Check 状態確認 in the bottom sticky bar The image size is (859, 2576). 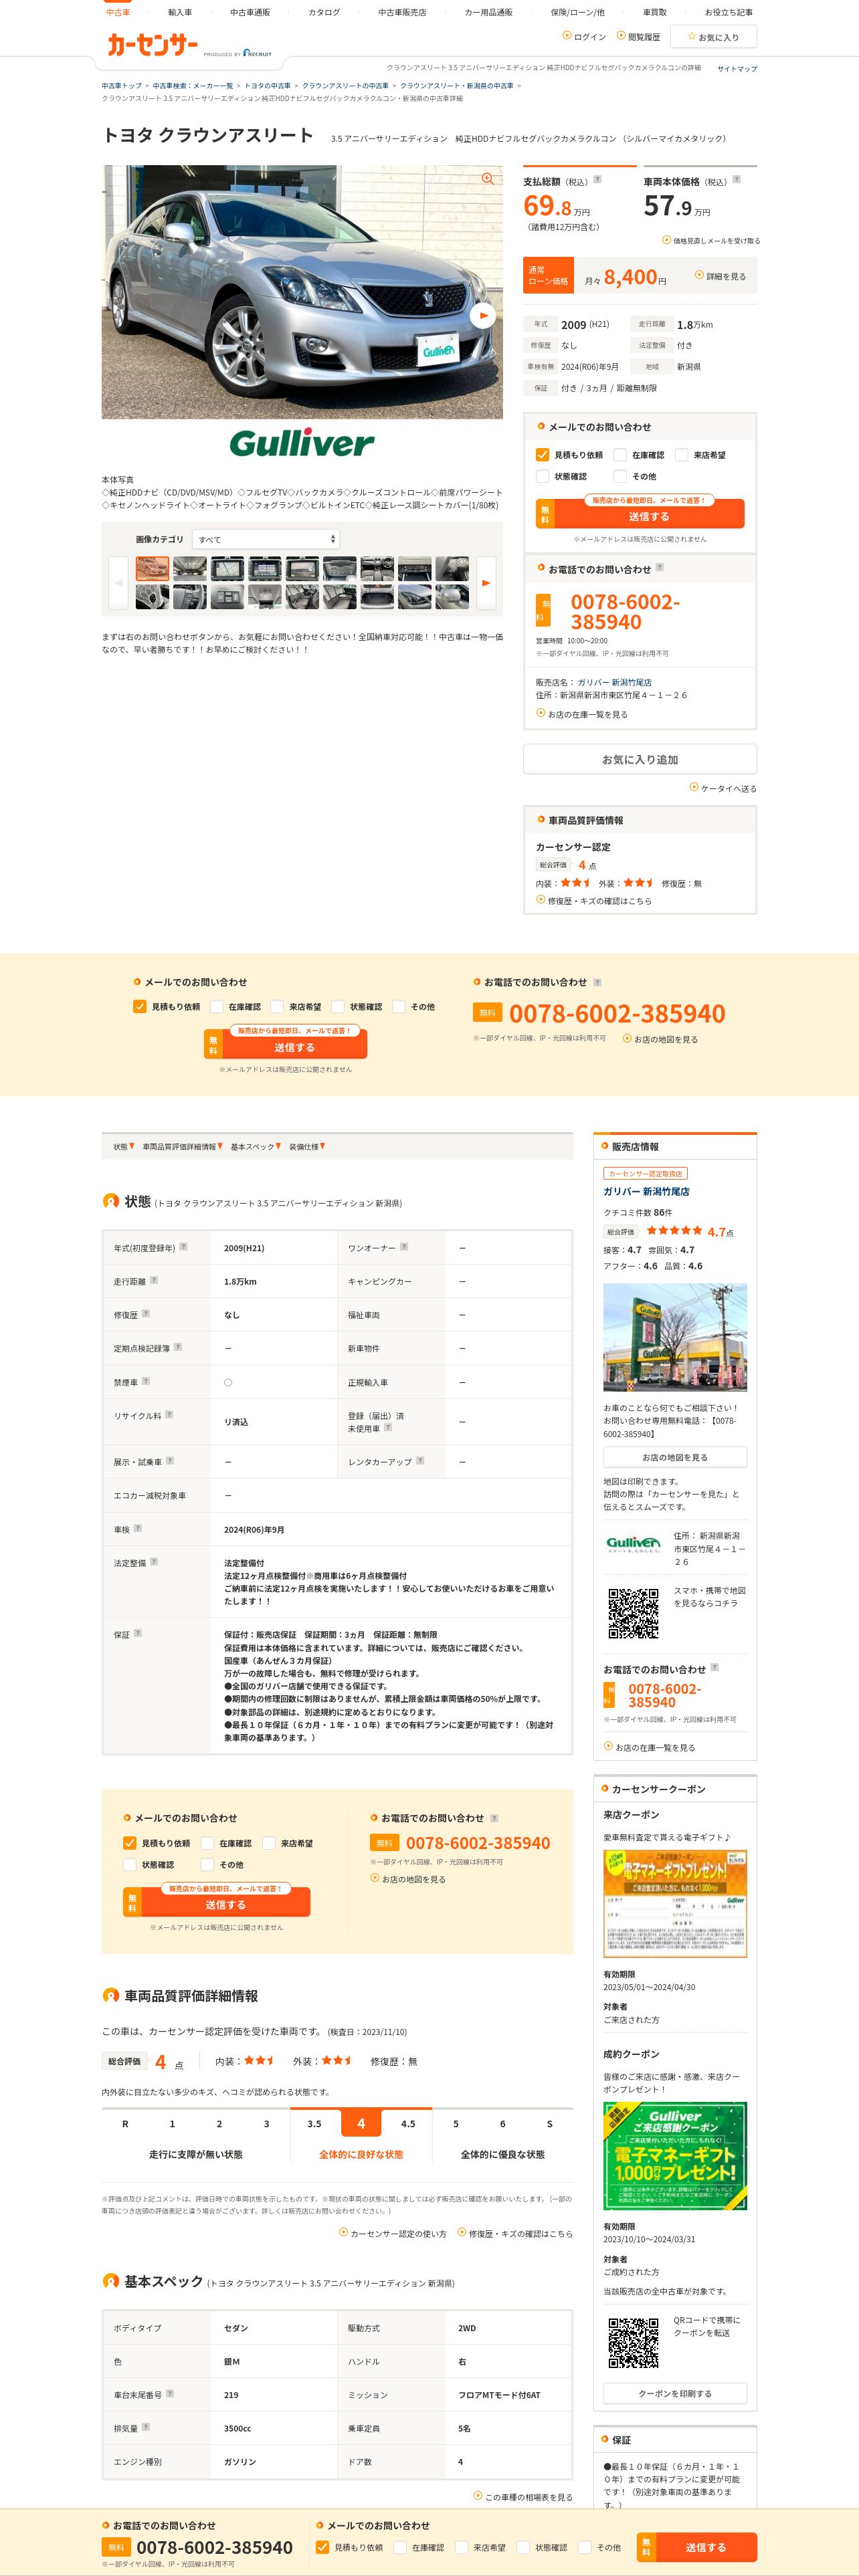[x=523, y=2547]
